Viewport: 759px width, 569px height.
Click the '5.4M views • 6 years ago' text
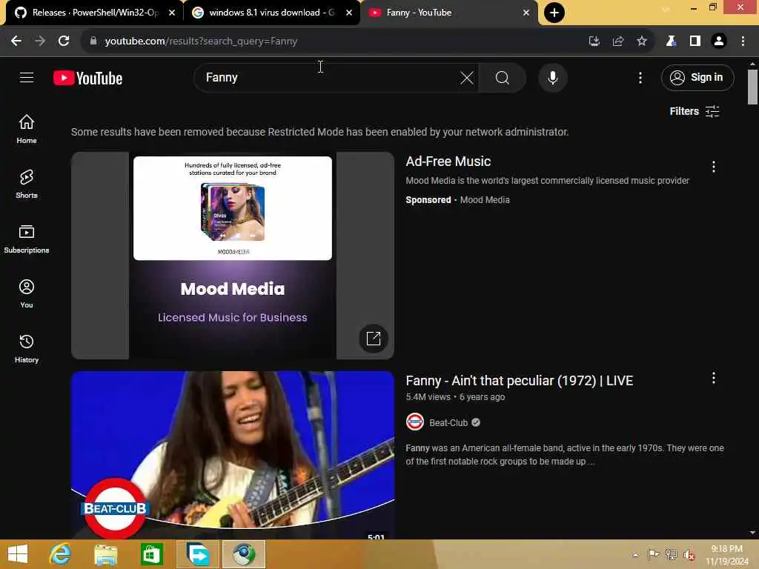pos(455,397)
